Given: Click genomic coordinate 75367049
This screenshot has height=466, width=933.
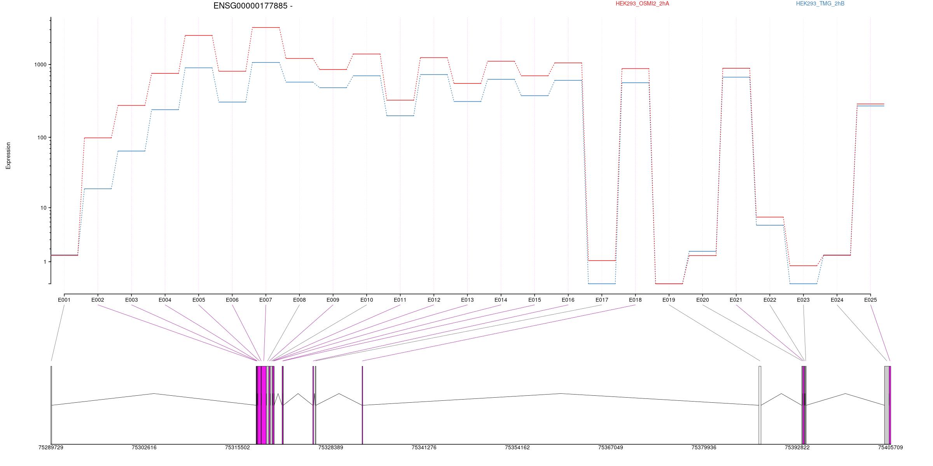Looking at the screenshot, I should point(611,448).
